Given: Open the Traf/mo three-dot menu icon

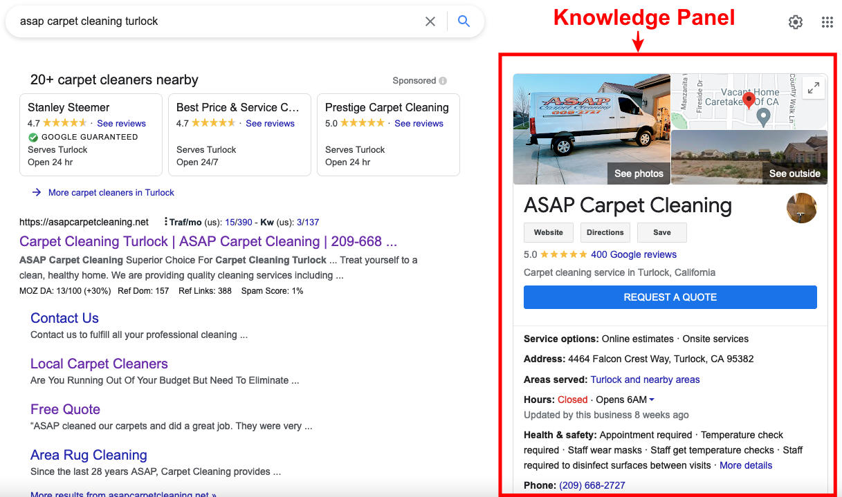Looking at the screenshot, I should (166, 222).
